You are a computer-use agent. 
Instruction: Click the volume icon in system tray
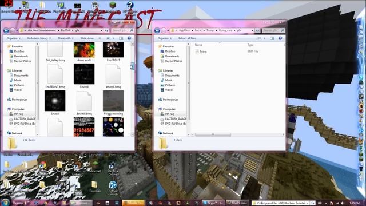(343, 203)
